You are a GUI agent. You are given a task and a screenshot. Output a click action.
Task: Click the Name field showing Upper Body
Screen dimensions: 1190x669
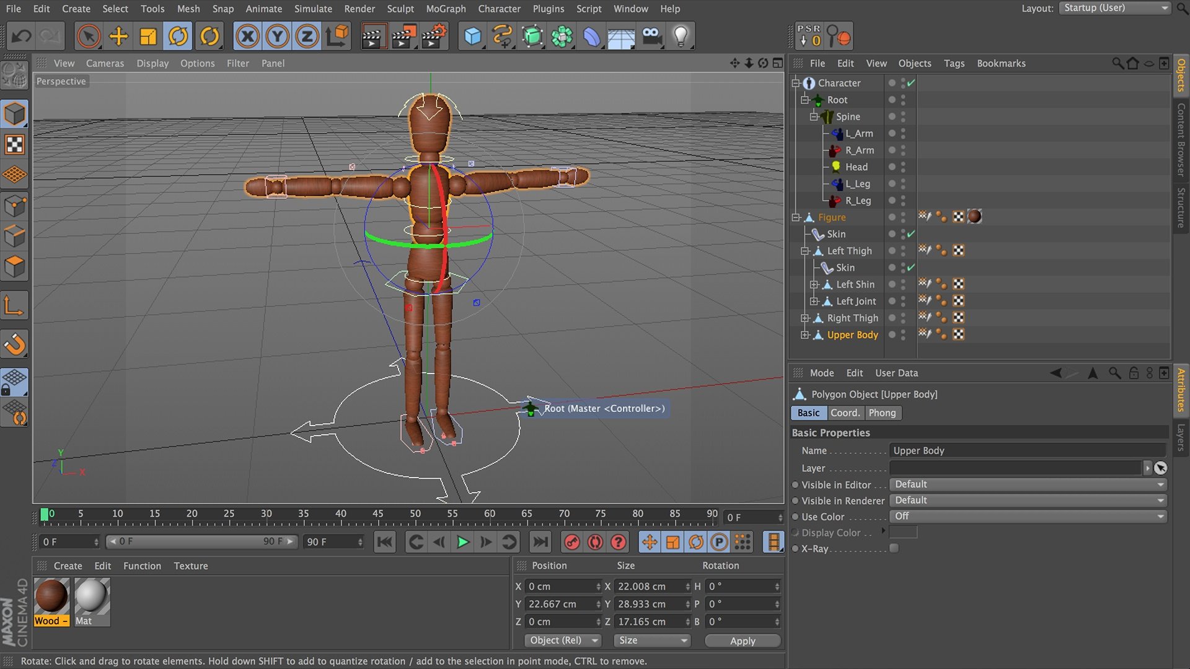tap(1028, 450)
